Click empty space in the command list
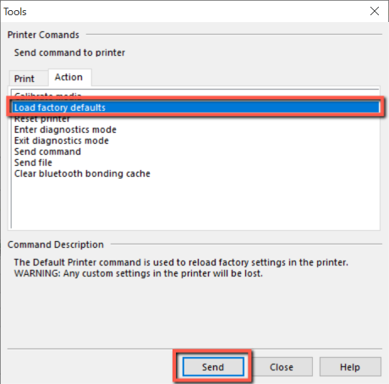This screenshot has width=389, height=384. (195, 203)
